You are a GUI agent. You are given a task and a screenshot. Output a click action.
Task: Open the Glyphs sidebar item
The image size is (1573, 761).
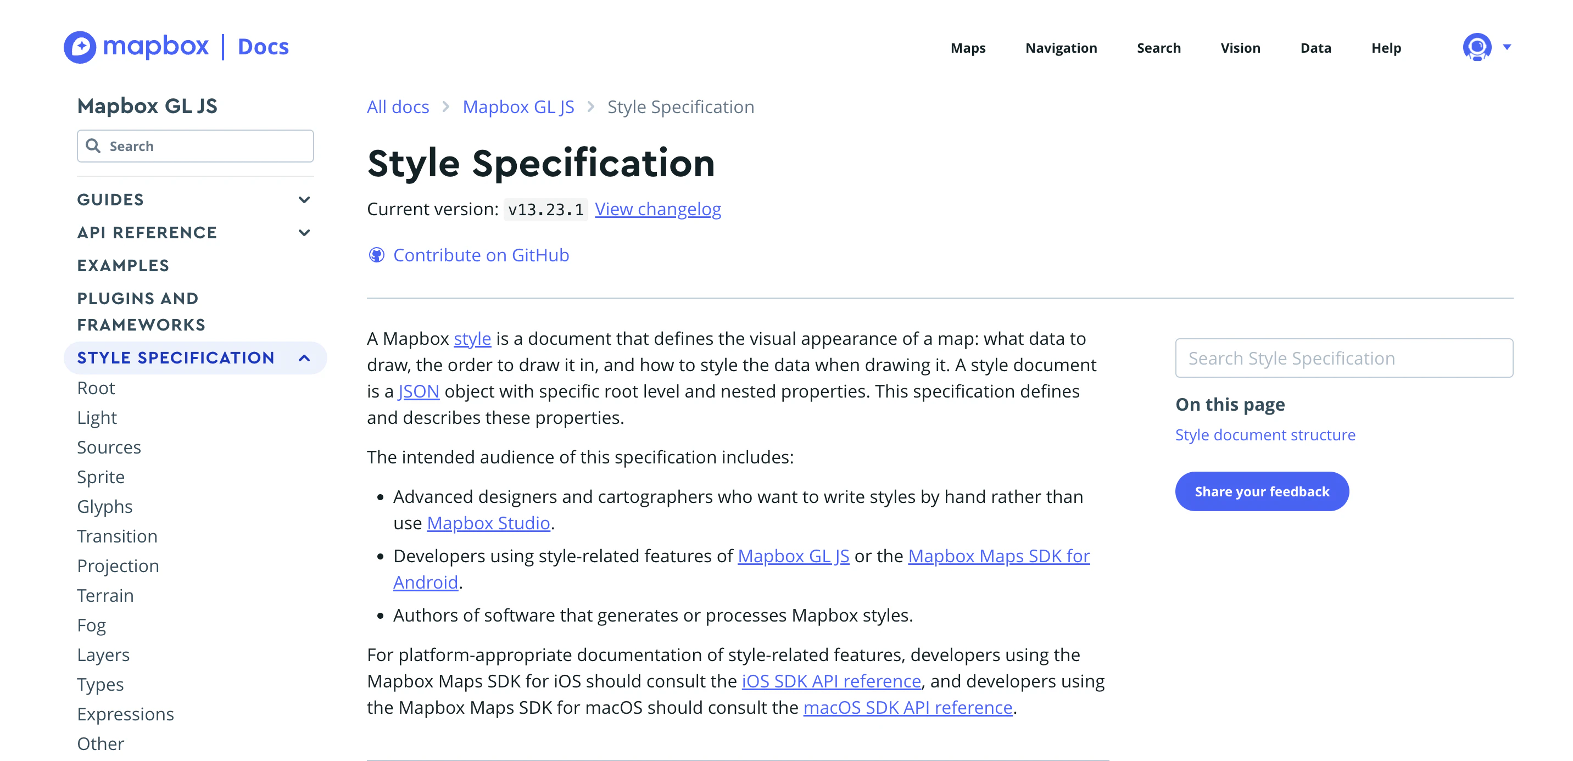click(x=104, y=507)
